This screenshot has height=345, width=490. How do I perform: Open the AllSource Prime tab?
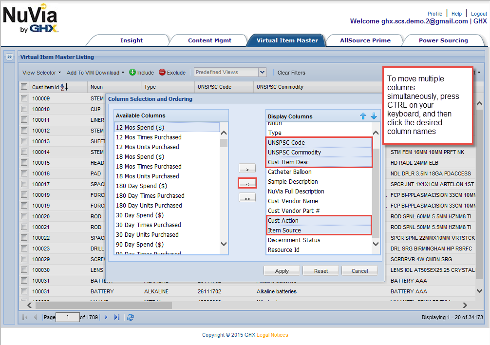coord(365,40)
